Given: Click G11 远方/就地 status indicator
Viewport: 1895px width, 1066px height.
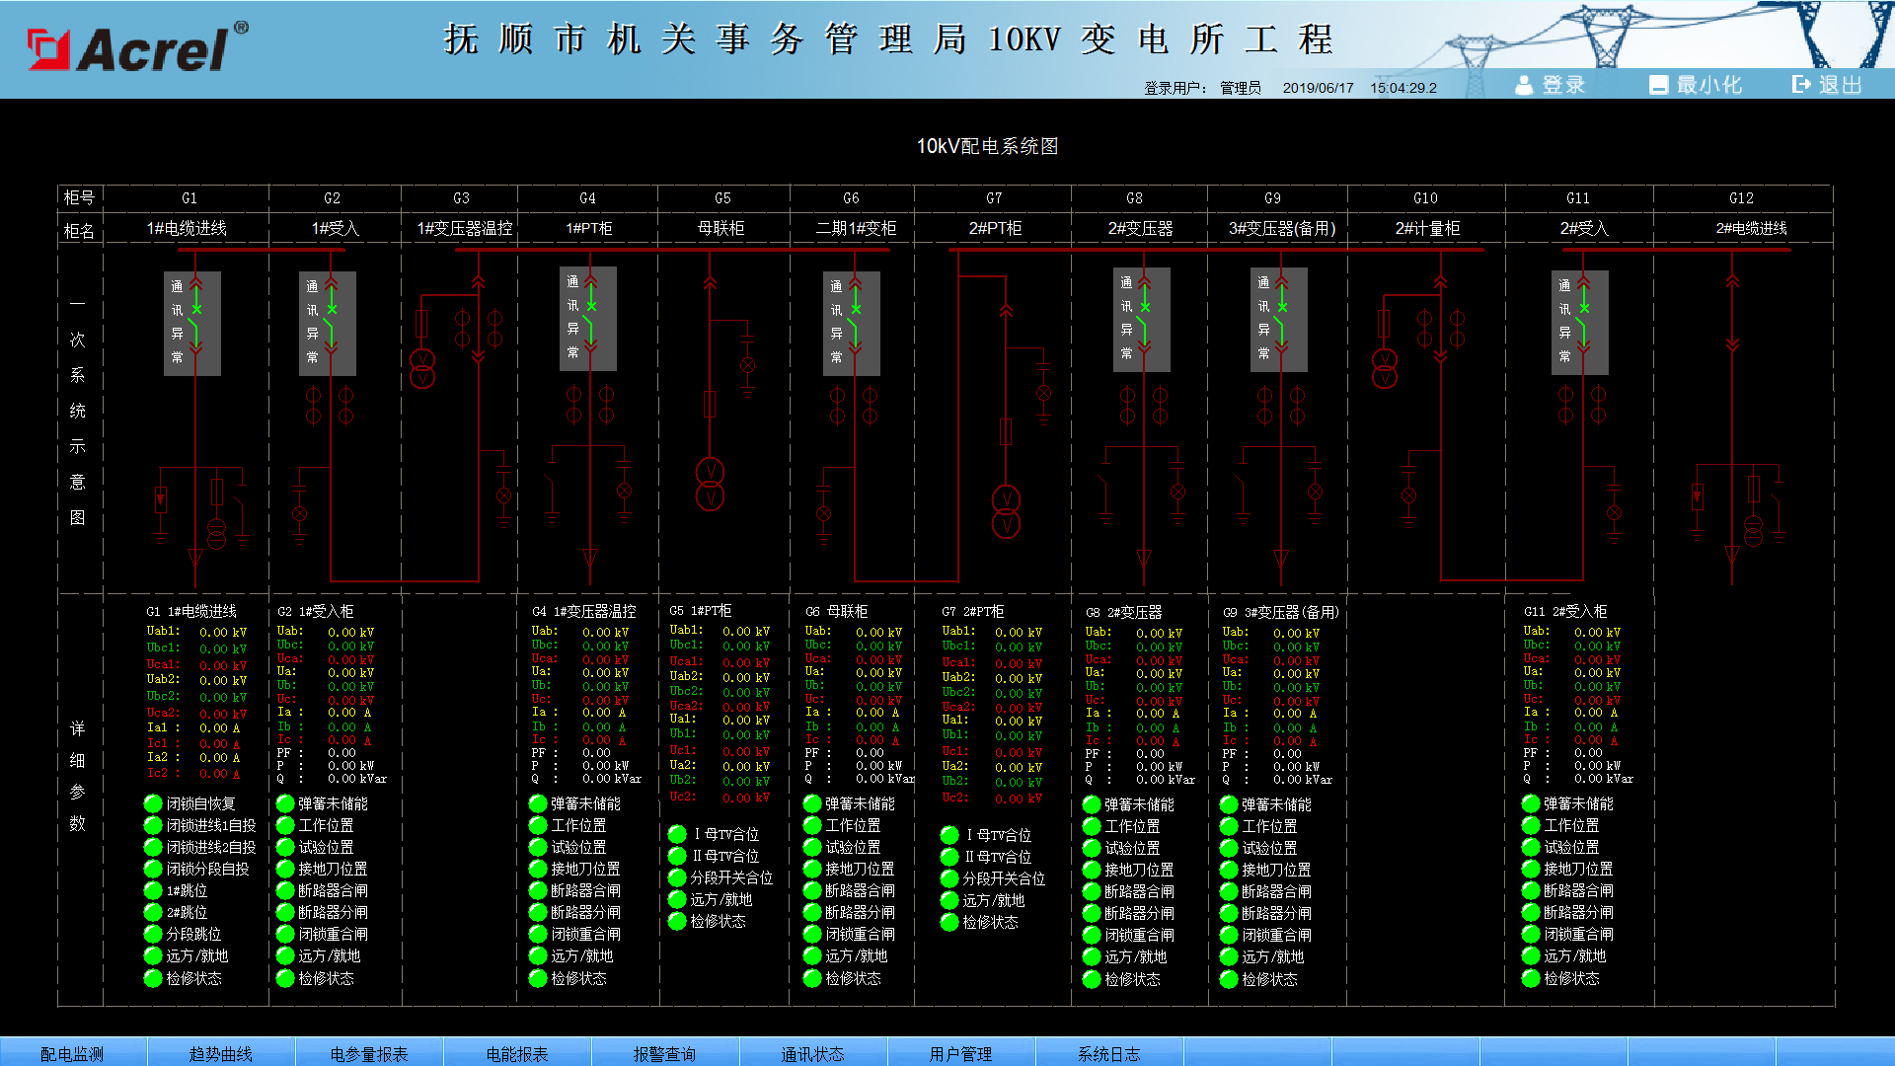Looking at the screenshot, I should (1531, 955).
